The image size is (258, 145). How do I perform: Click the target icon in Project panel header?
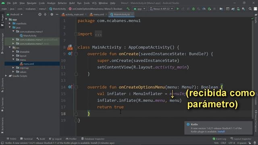coord(40,14)
